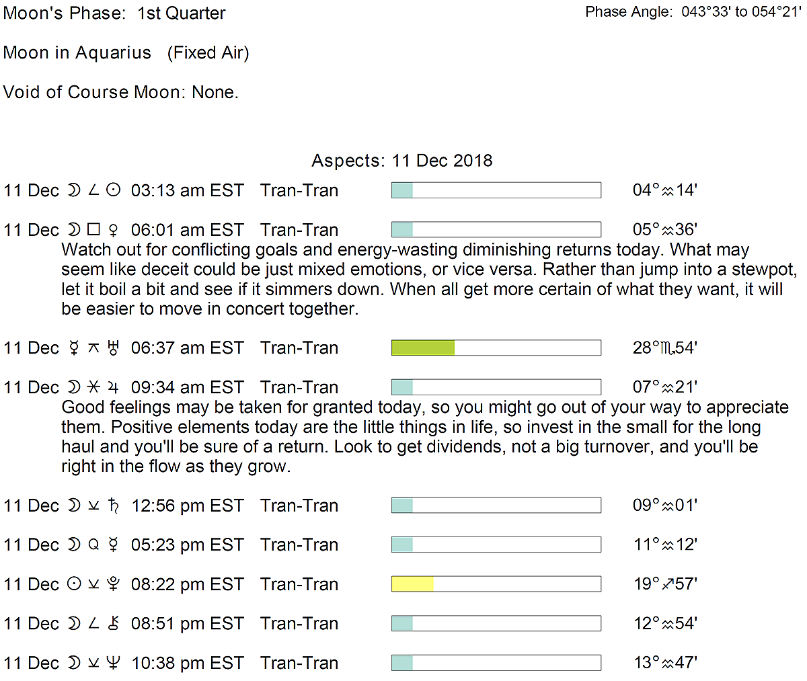807x681 pixels.
Task: Click the yellow progress bar at 08:22 pm
Action: [x=413, y=584]
